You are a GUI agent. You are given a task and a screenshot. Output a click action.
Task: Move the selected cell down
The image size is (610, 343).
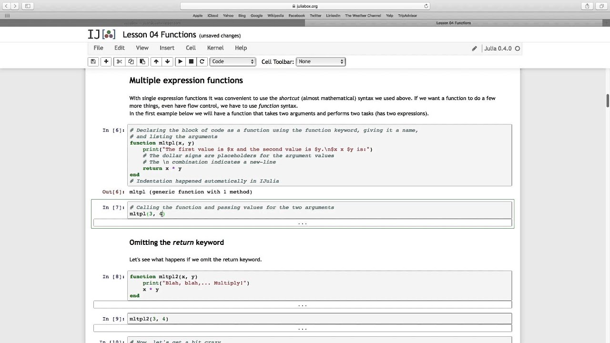pyautogui.click(x=167, y=61)
